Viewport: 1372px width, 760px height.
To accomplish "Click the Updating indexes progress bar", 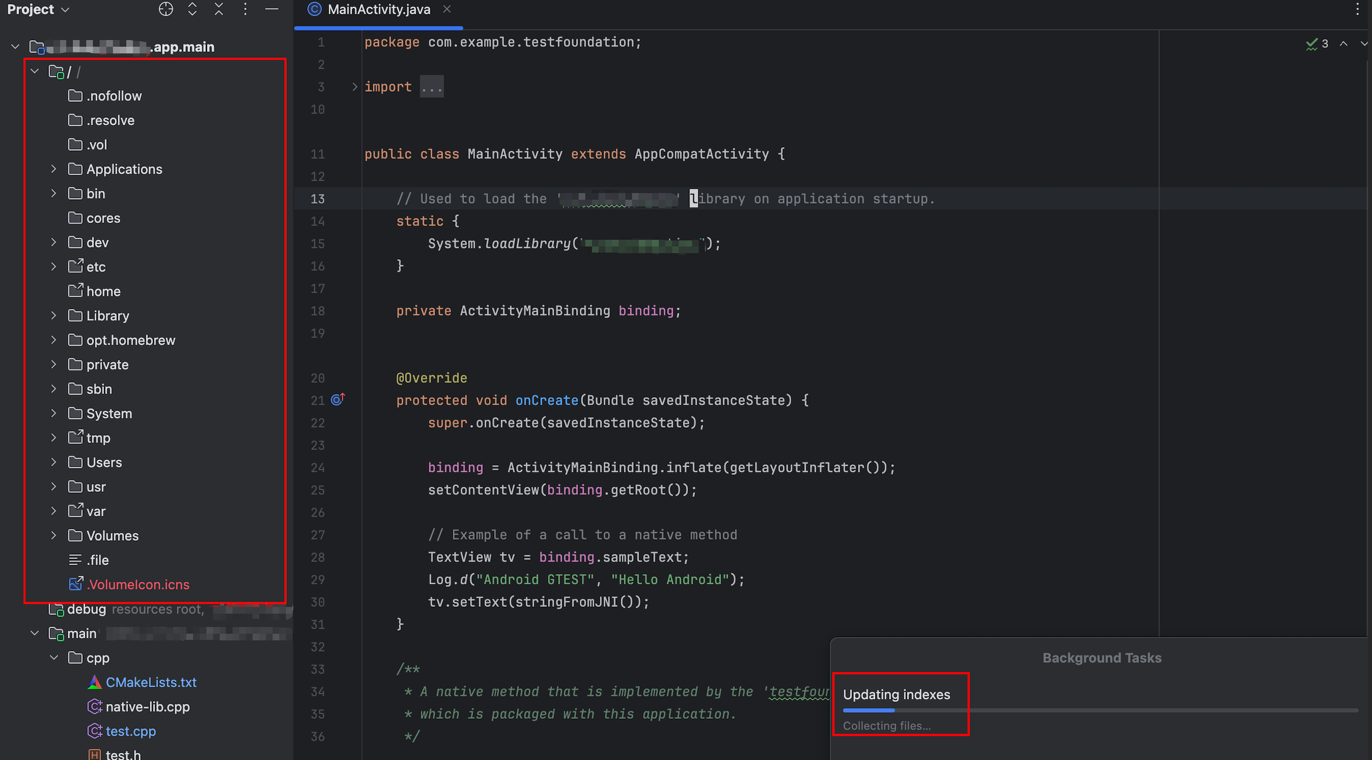I will click(1099, 710).
